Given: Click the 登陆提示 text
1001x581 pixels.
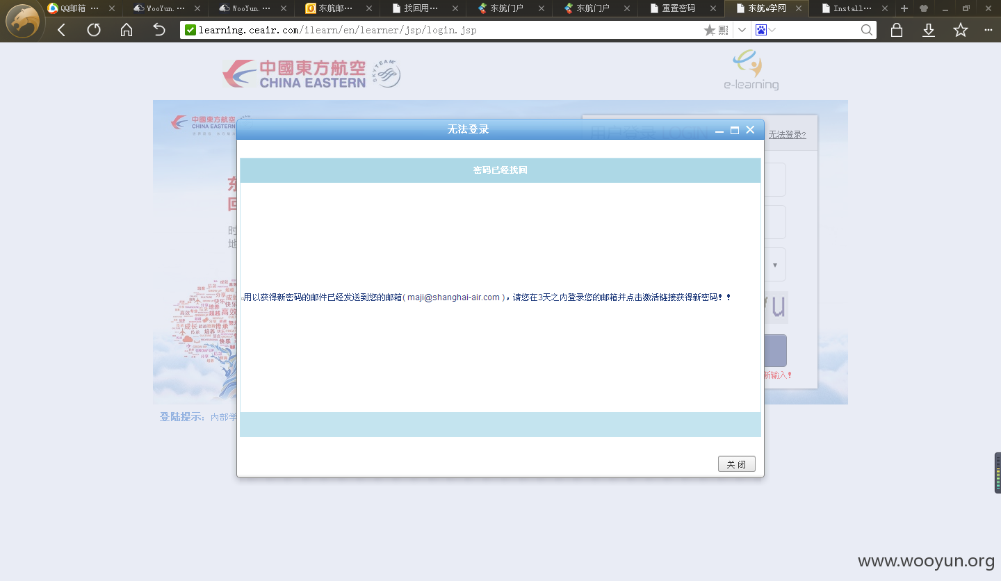Looking at the screenshot, I should pos(181,417).
